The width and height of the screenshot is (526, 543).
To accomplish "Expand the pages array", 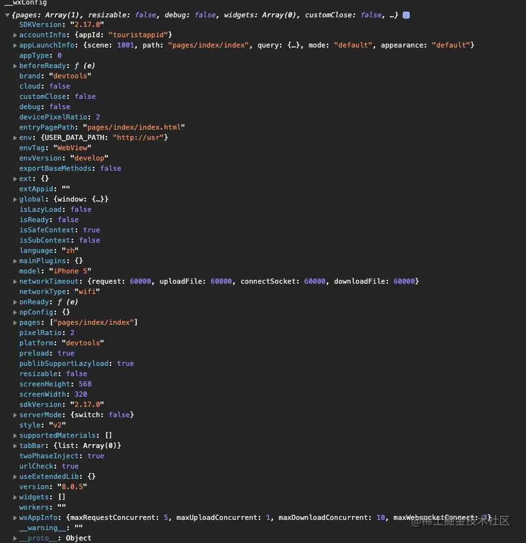I will click(15, 322).
